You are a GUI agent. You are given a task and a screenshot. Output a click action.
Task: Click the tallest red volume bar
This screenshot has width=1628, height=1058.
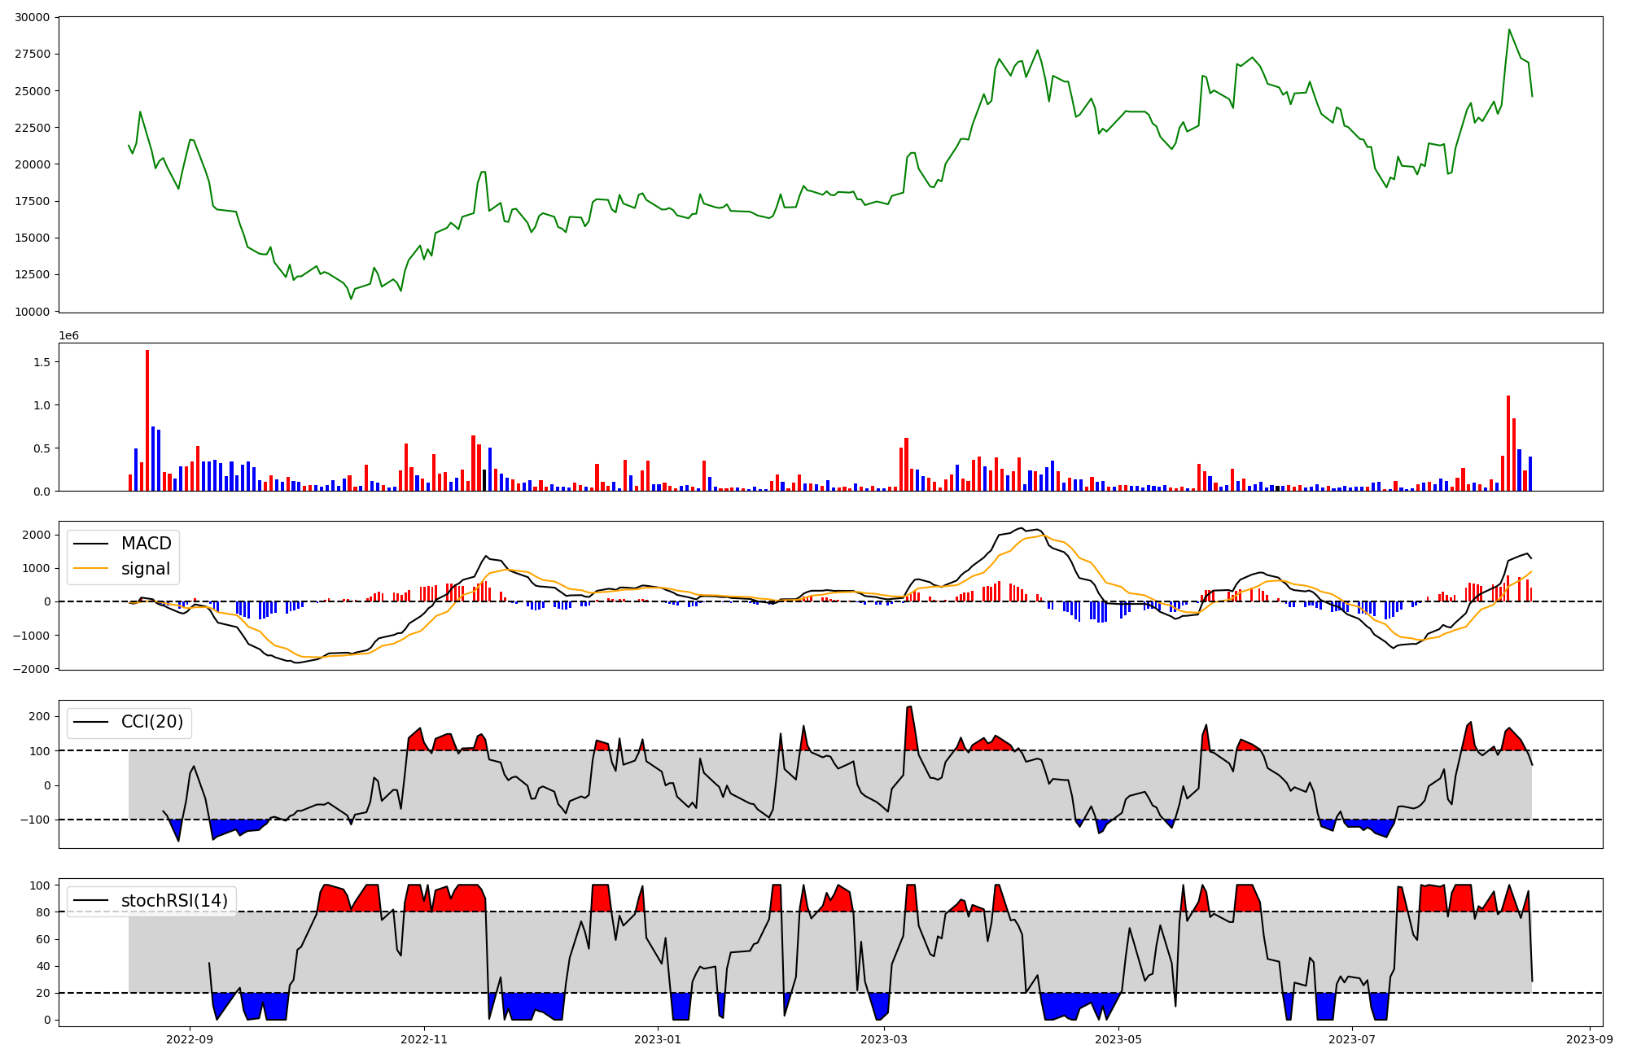[147, 420]
